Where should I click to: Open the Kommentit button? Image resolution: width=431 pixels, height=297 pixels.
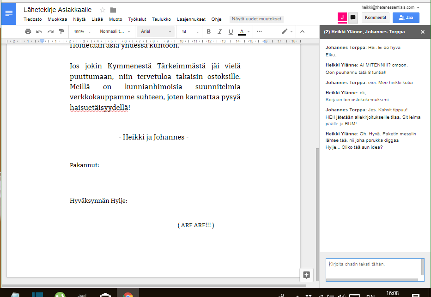[375, 18]
